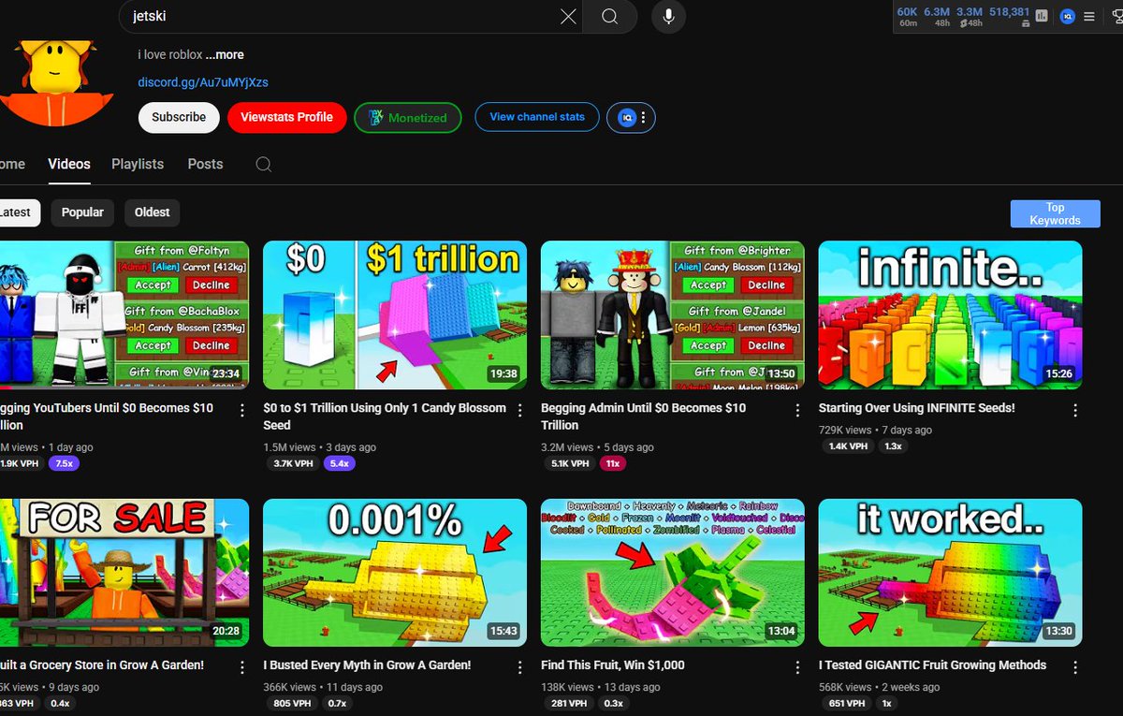1123x716 pixels.
Task: Click View channel stats button
Action: pos(537,117)
